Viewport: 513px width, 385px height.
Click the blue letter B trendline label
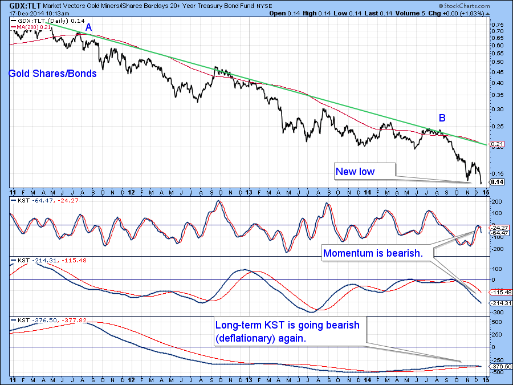442,118
